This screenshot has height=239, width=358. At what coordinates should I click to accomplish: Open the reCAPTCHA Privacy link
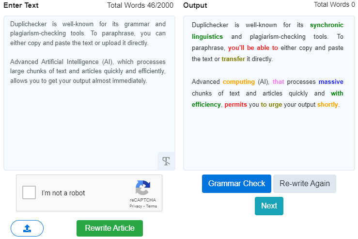pos(136,206)
